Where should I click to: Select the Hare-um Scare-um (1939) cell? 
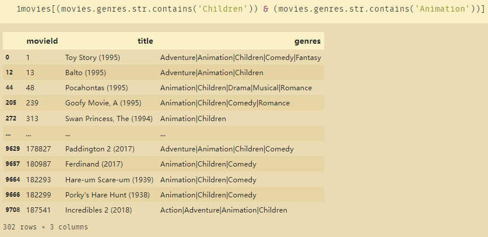coord(109,180)
